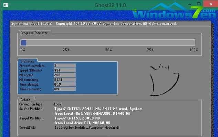Click the 50% progress scale label
Image resolution: width=218 pixels, height=137 pixels.
[108, 50]
